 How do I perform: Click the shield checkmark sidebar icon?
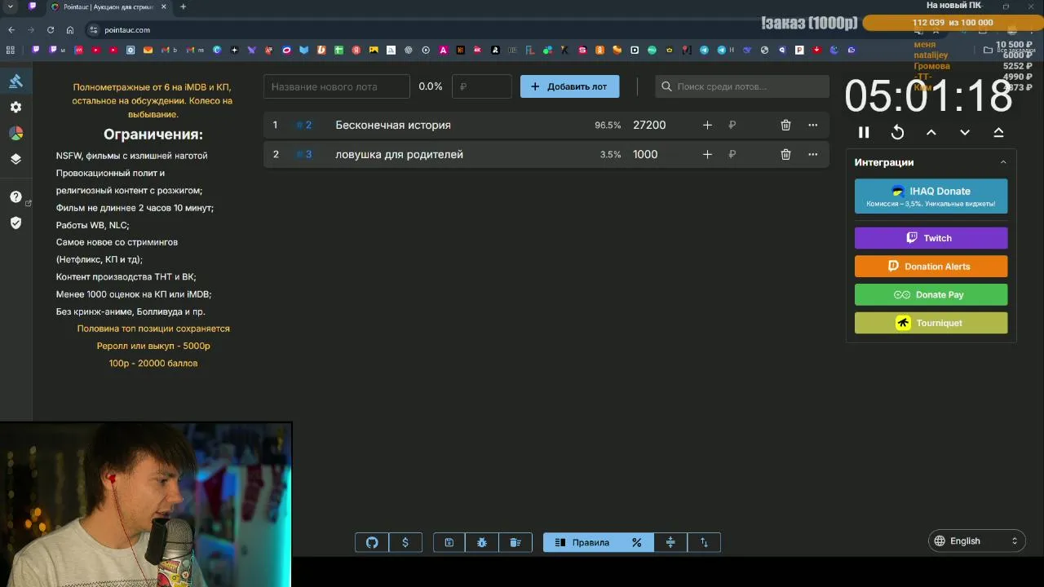click(15, 223)
